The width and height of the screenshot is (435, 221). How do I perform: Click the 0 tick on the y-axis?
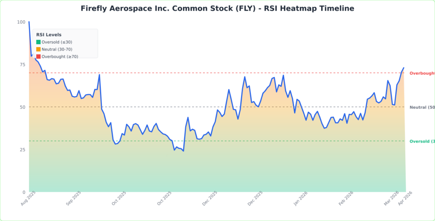pyautogui.click(x=23, y=192)
